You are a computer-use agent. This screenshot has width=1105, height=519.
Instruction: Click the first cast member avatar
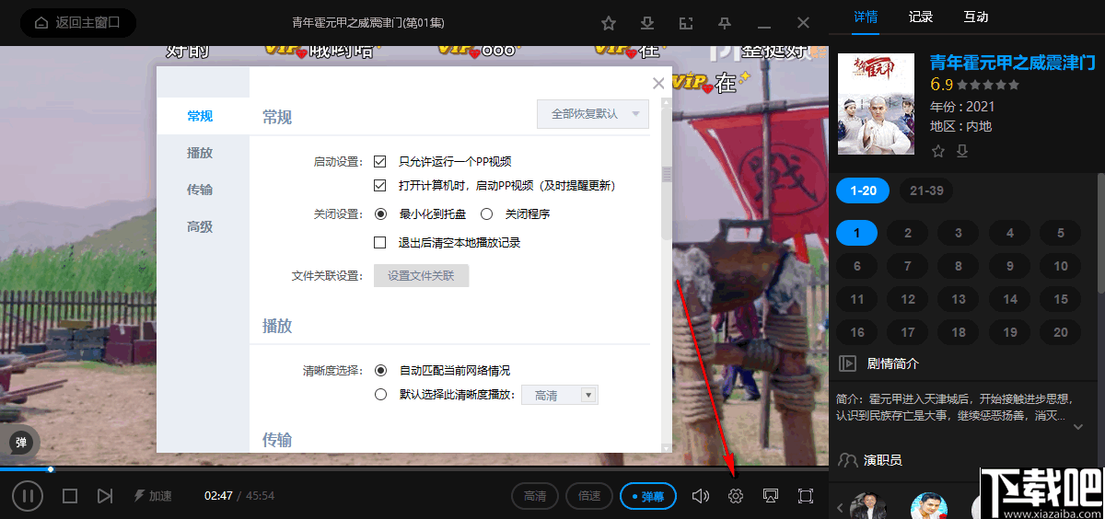(x=868, y=506)
